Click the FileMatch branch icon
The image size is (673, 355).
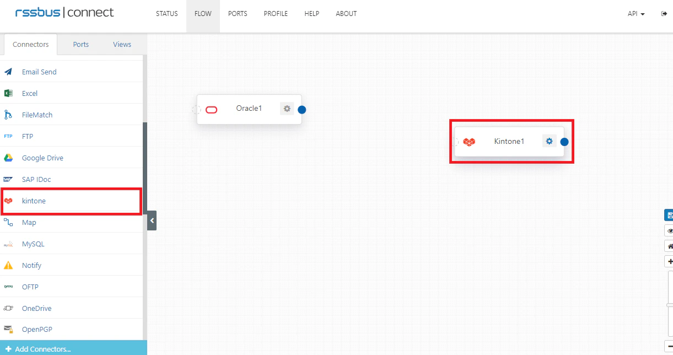(8, 115)
